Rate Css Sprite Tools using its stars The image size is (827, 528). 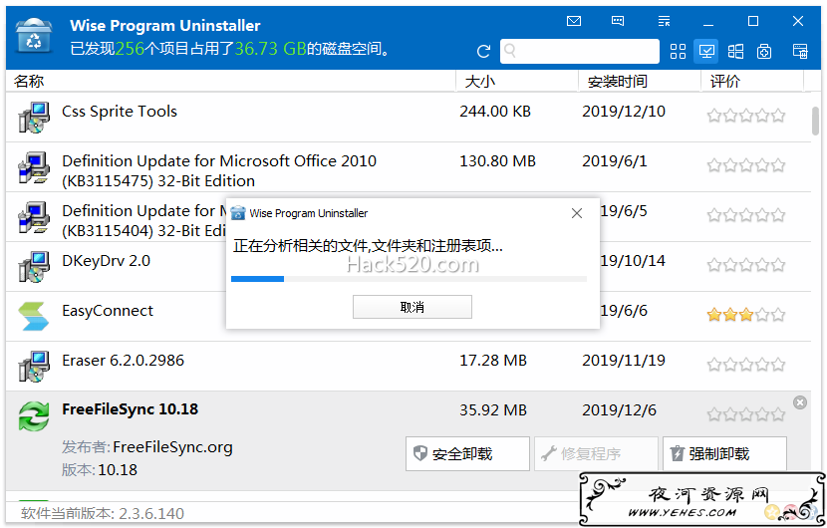point(745,116)
